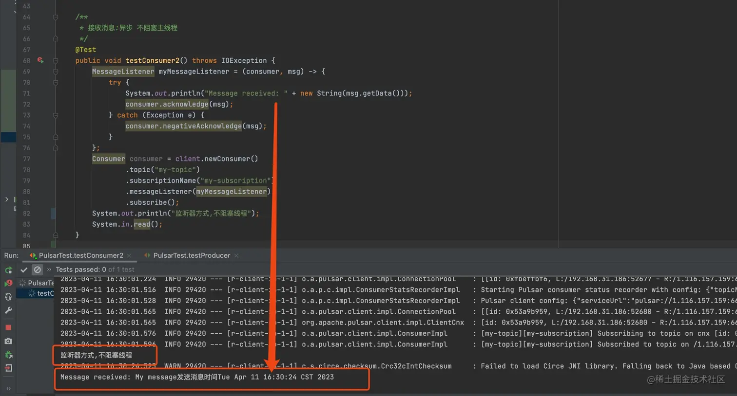The width and height of the screenshot is (737, 396).
Task: Stop the running test with red square
Action: pos(8,327)
